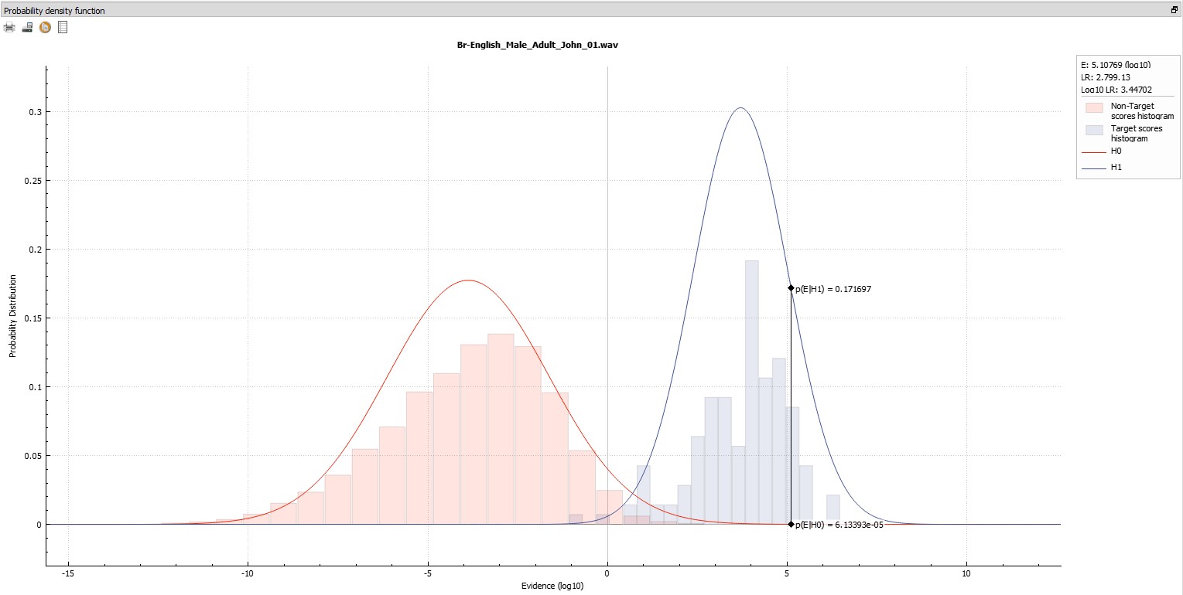This screenshot has height=595, width=1183.
Task: Click the save/export chart icon
Action: [x=27, y=27]
